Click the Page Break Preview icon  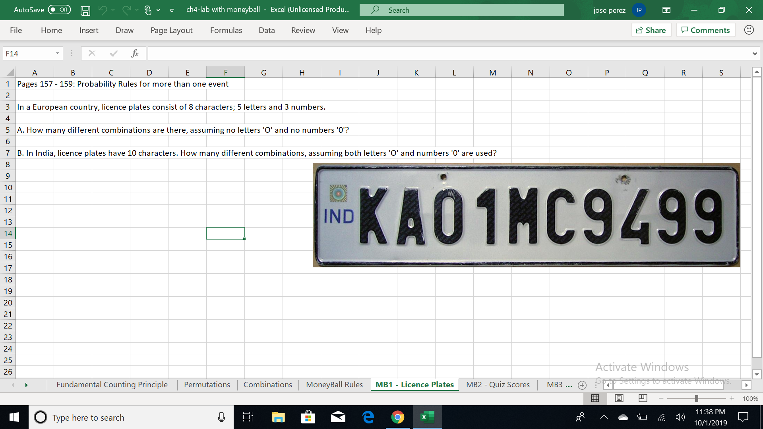pos(643,398)
